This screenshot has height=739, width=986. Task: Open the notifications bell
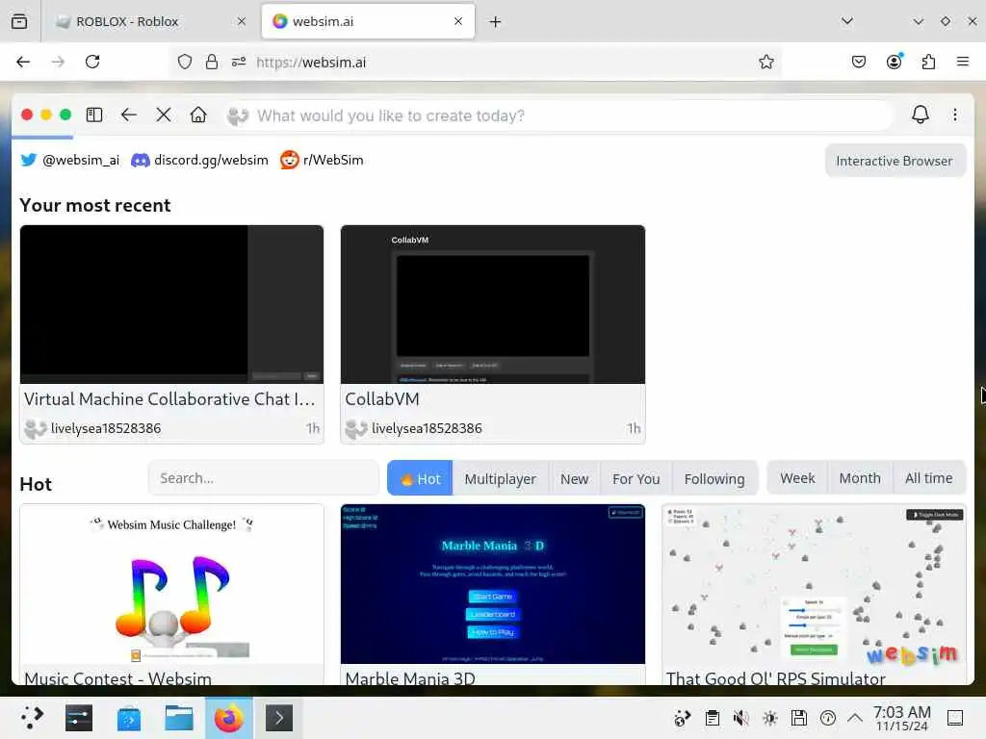[x=920, y=115]
